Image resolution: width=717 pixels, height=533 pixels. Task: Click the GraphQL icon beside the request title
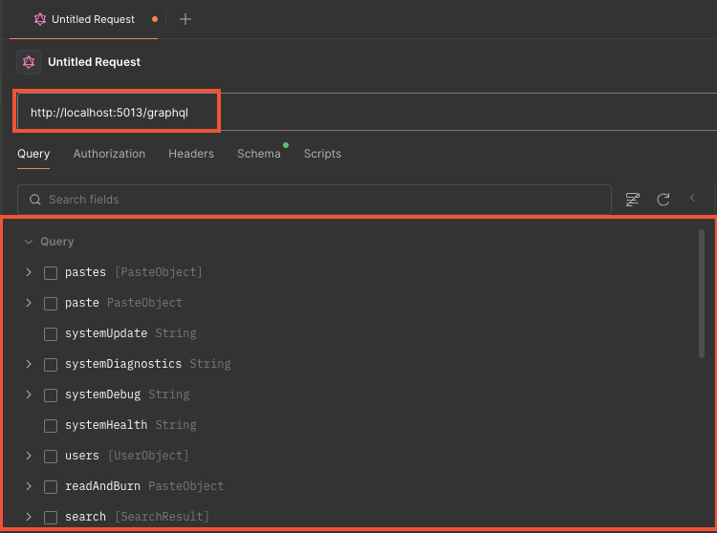tap(29, 62)
